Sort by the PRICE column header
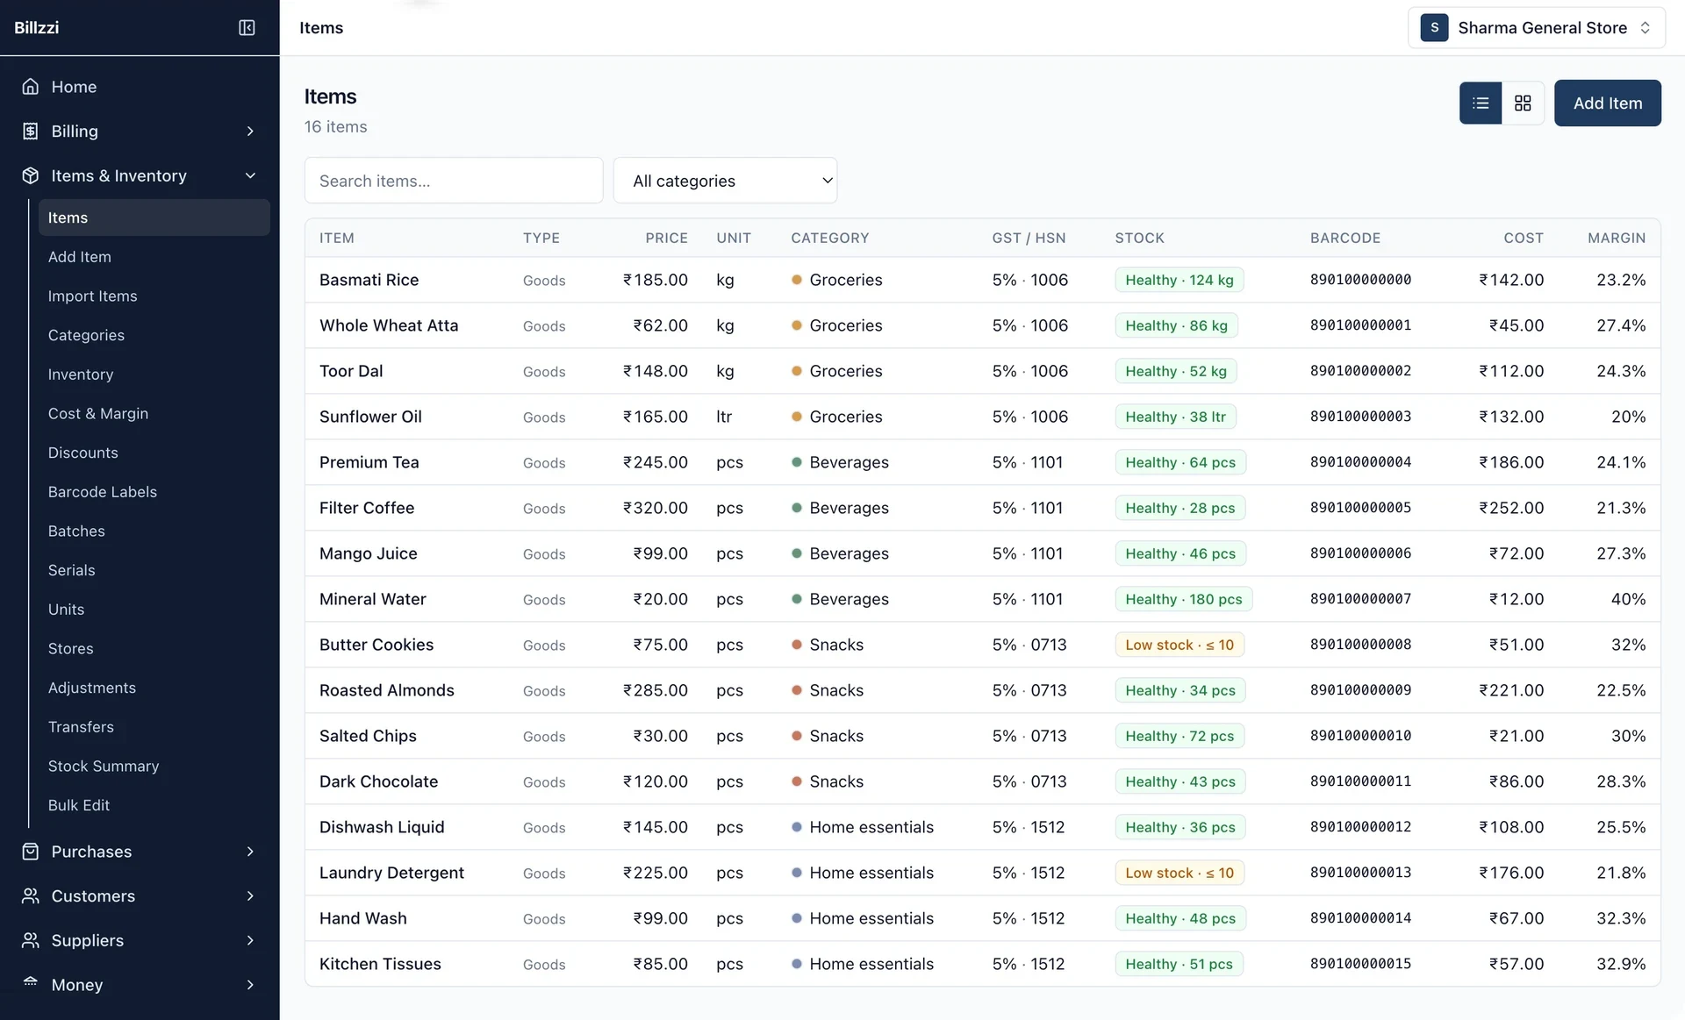 pos(666,238)
